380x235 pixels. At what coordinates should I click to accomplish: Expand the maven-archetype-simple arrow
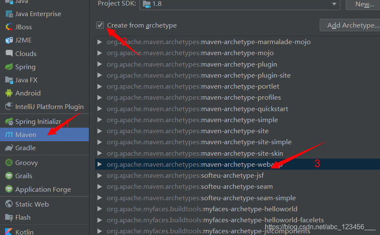[x=99, y=120]
